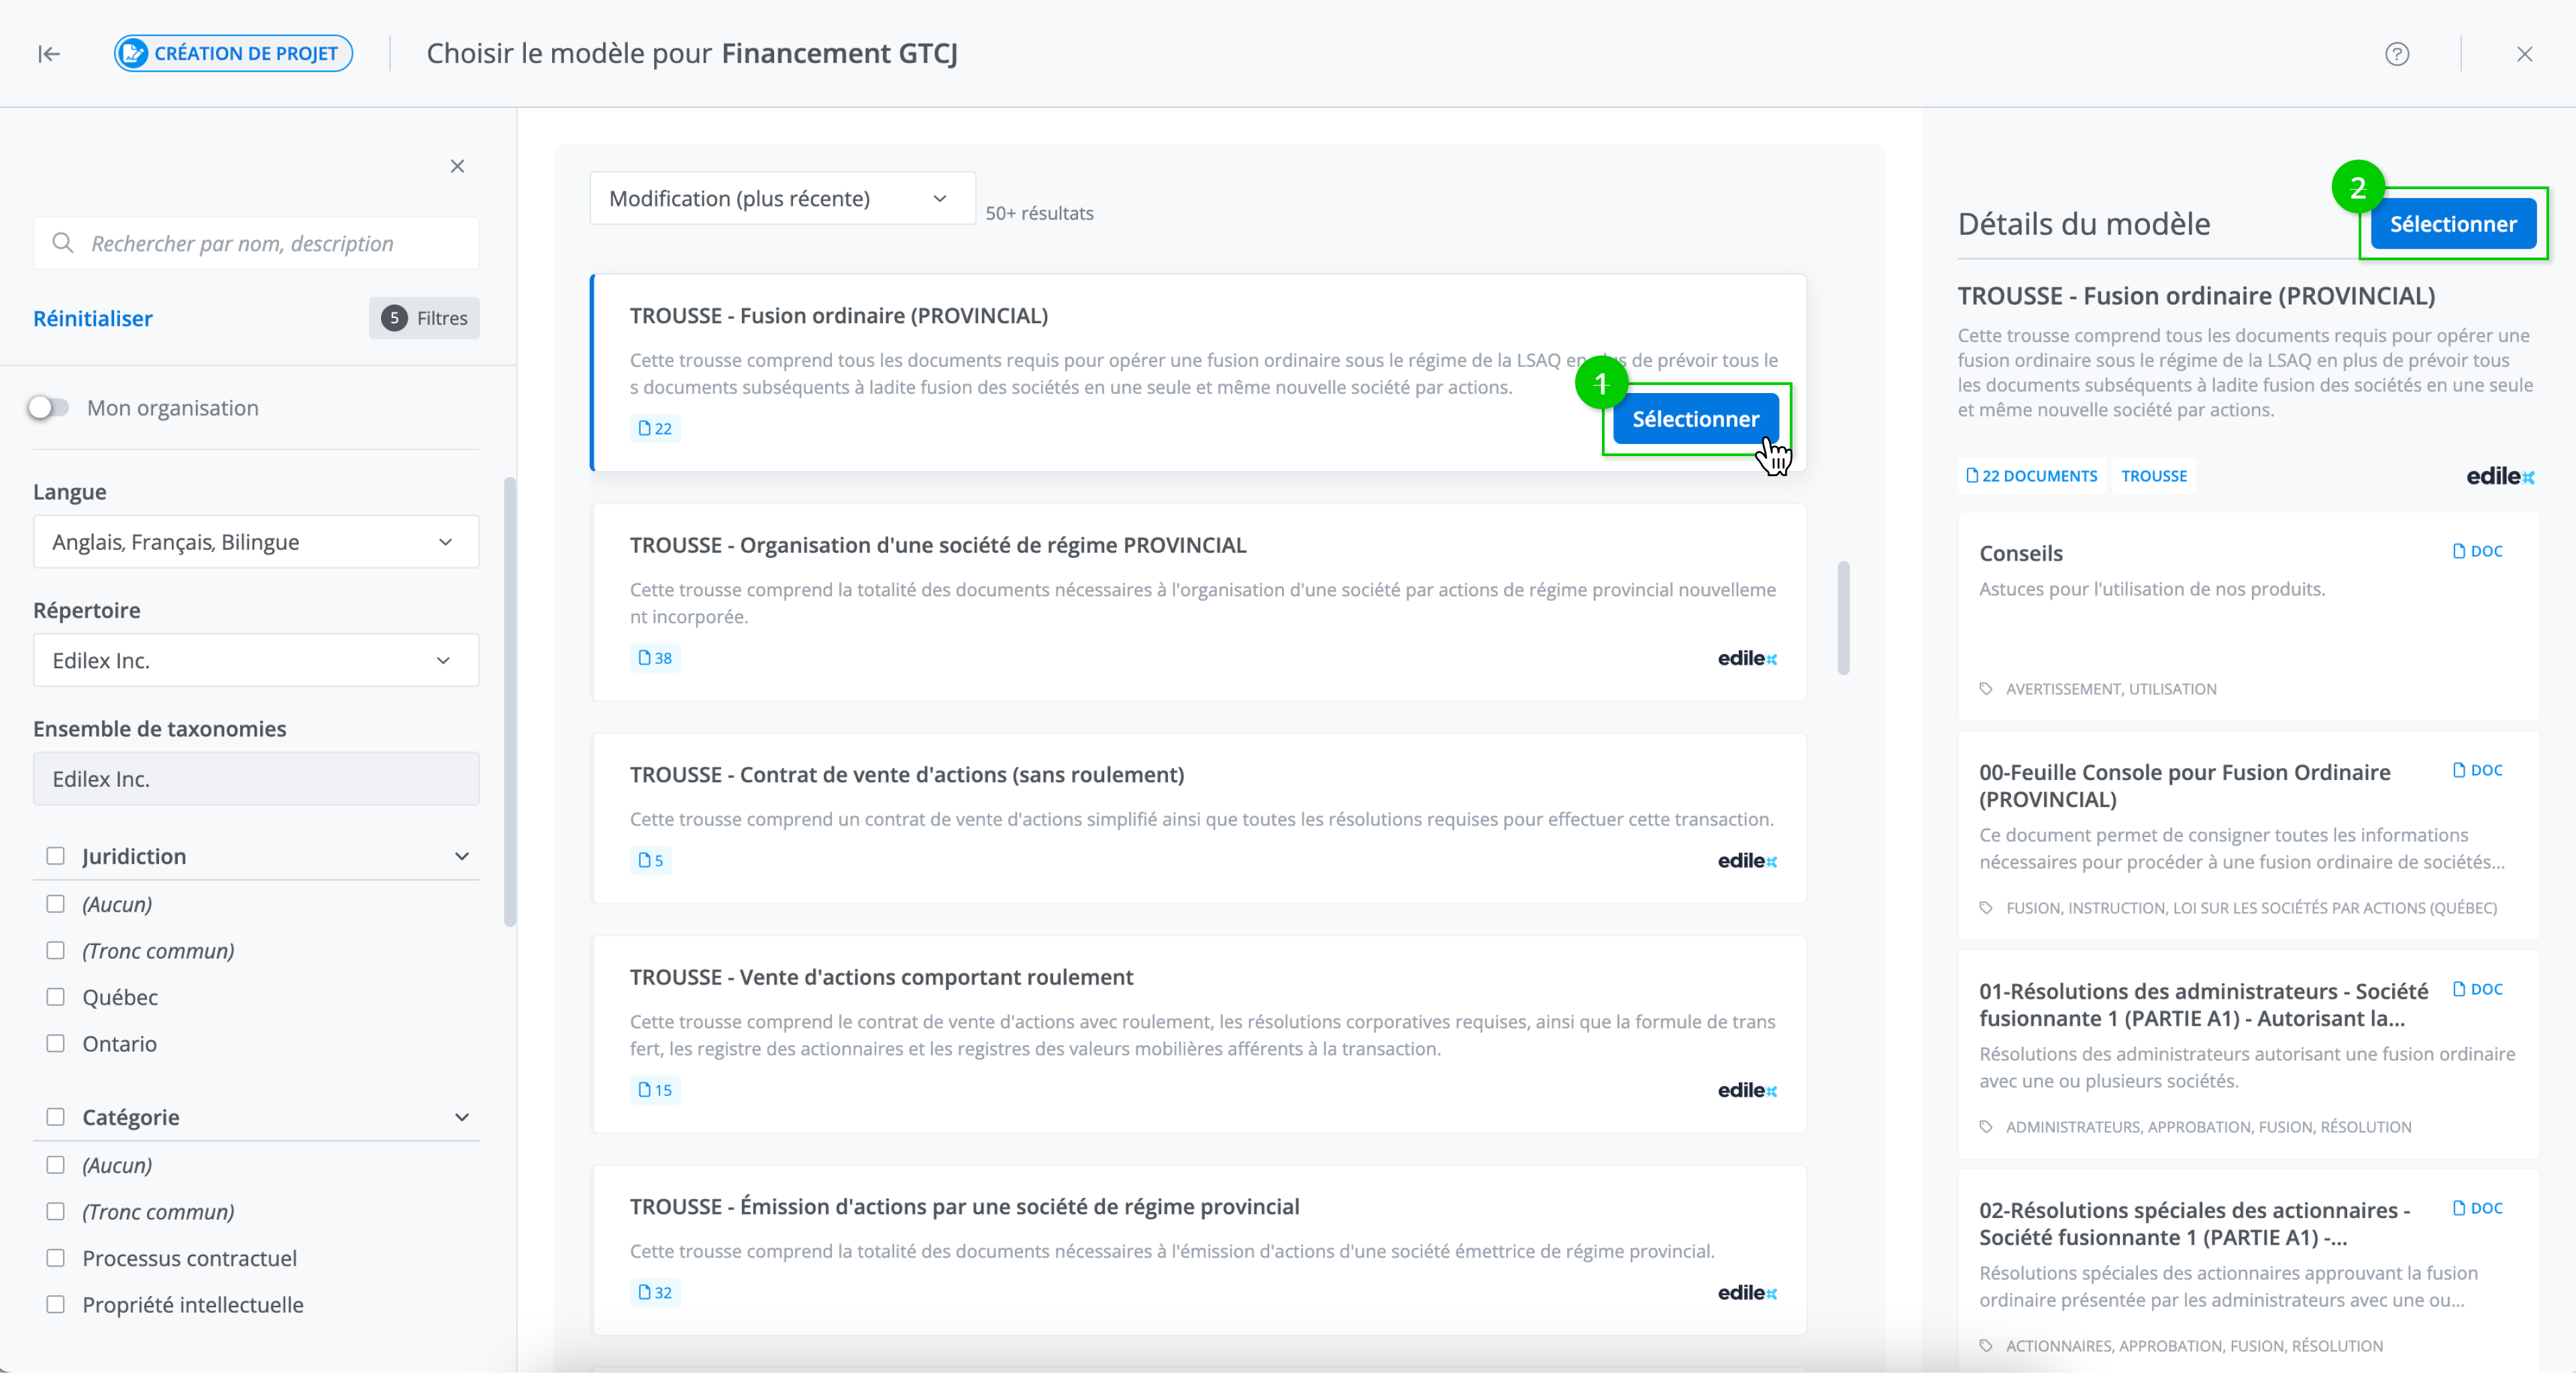Viewport: 2576px width, 1373px height.
Task: Check the Ontario jurisdiction checkbox
Action: click(x=56, y=1043)
